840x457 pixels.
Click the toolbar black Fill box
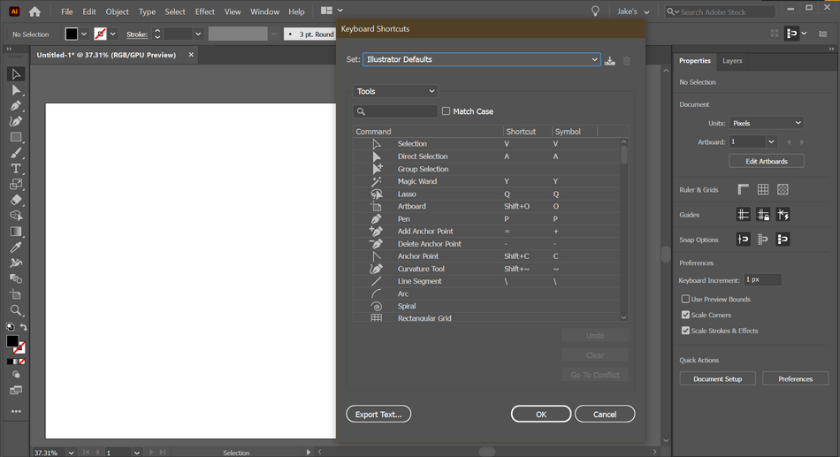(12, 341)
